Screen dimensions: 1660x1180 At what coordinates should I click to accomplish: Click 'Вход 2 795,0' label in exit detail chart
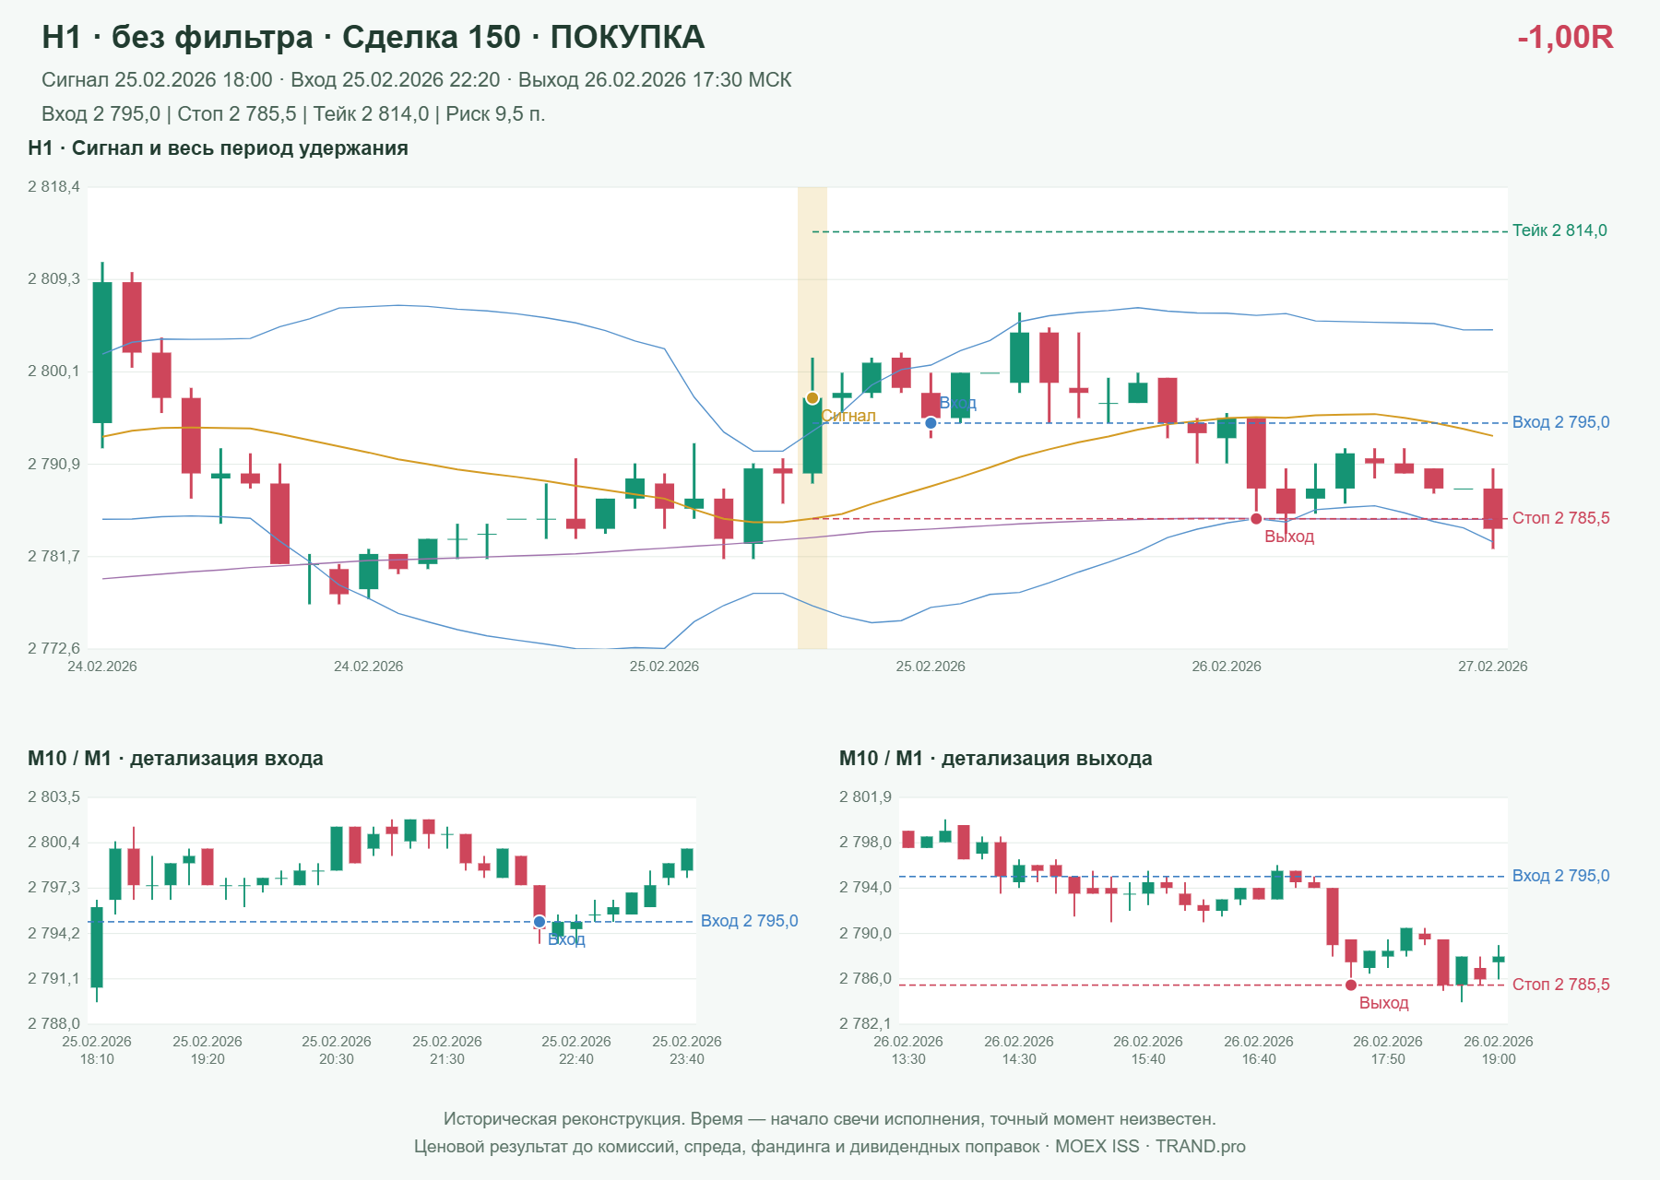click(x=1560, y=876)
